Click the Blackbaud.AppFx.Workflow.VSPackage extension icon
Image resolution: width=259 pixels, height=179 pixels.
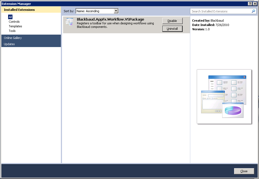tap(69, 22)
